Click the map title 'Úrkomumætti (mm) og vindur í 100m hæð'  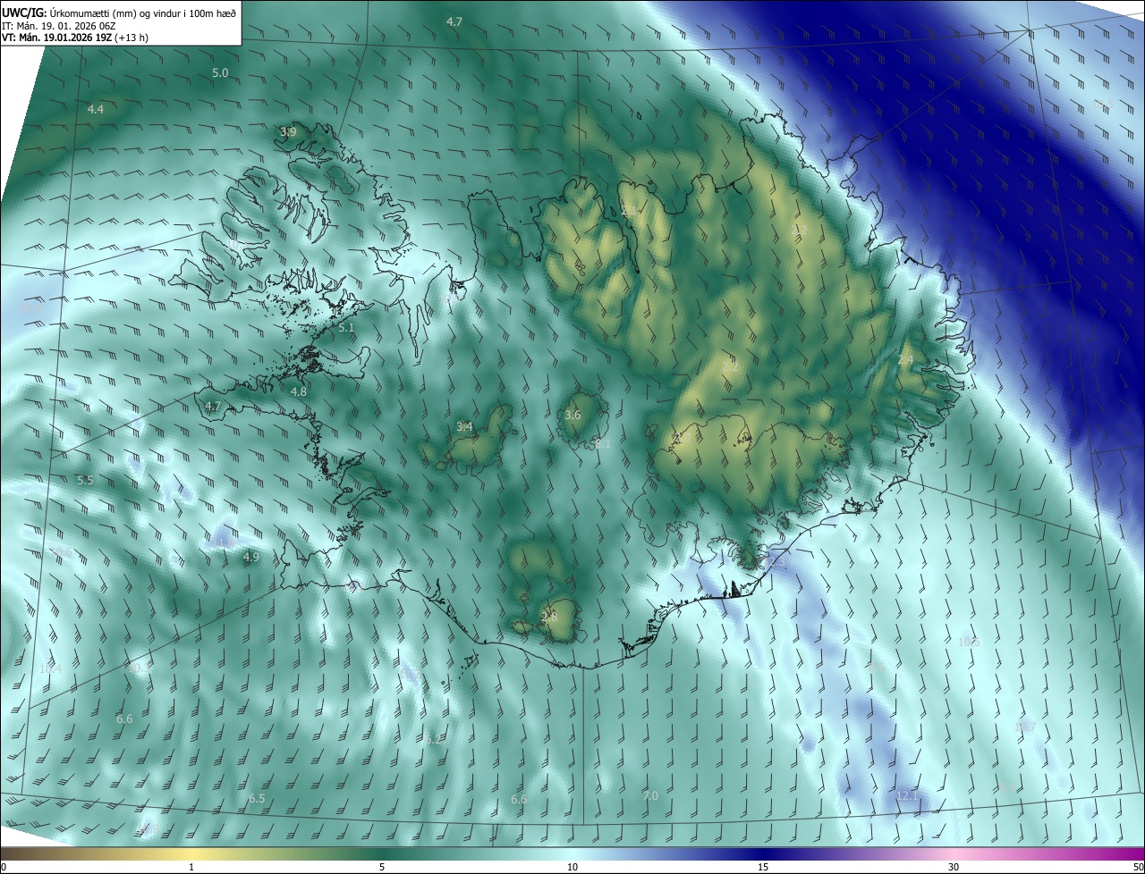(143, 12)
